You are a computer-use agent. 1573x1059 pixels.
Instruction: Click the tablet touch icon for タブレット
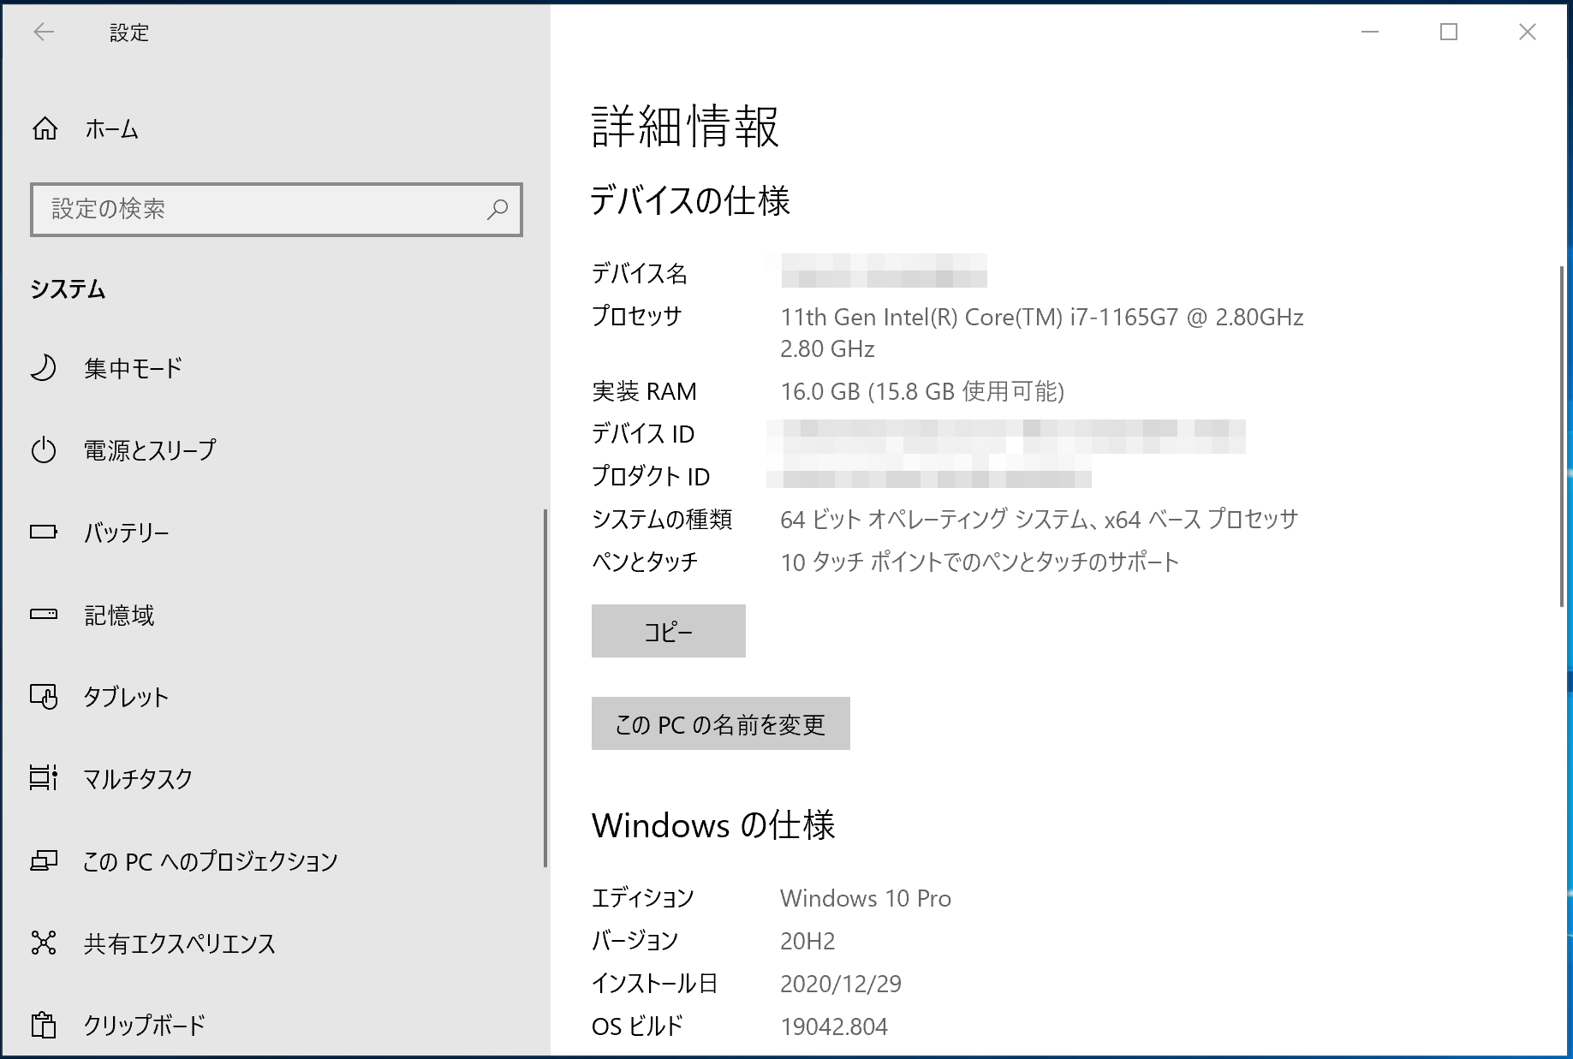coord(44,696)
